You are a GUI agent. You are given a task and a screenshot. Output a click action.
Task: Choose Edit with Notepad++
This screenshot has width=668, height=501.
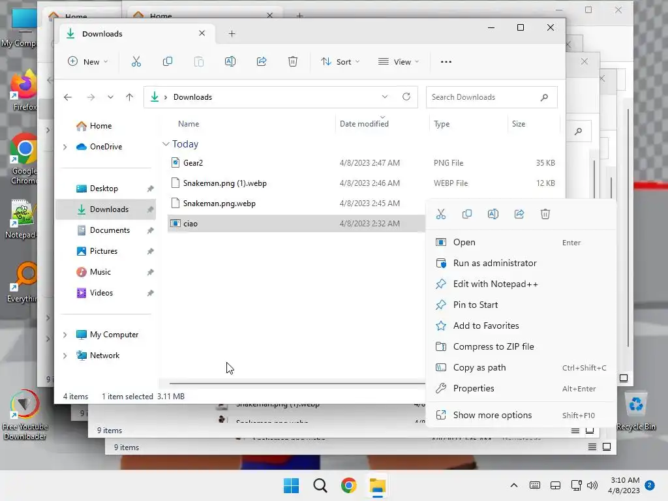point(521,284)
